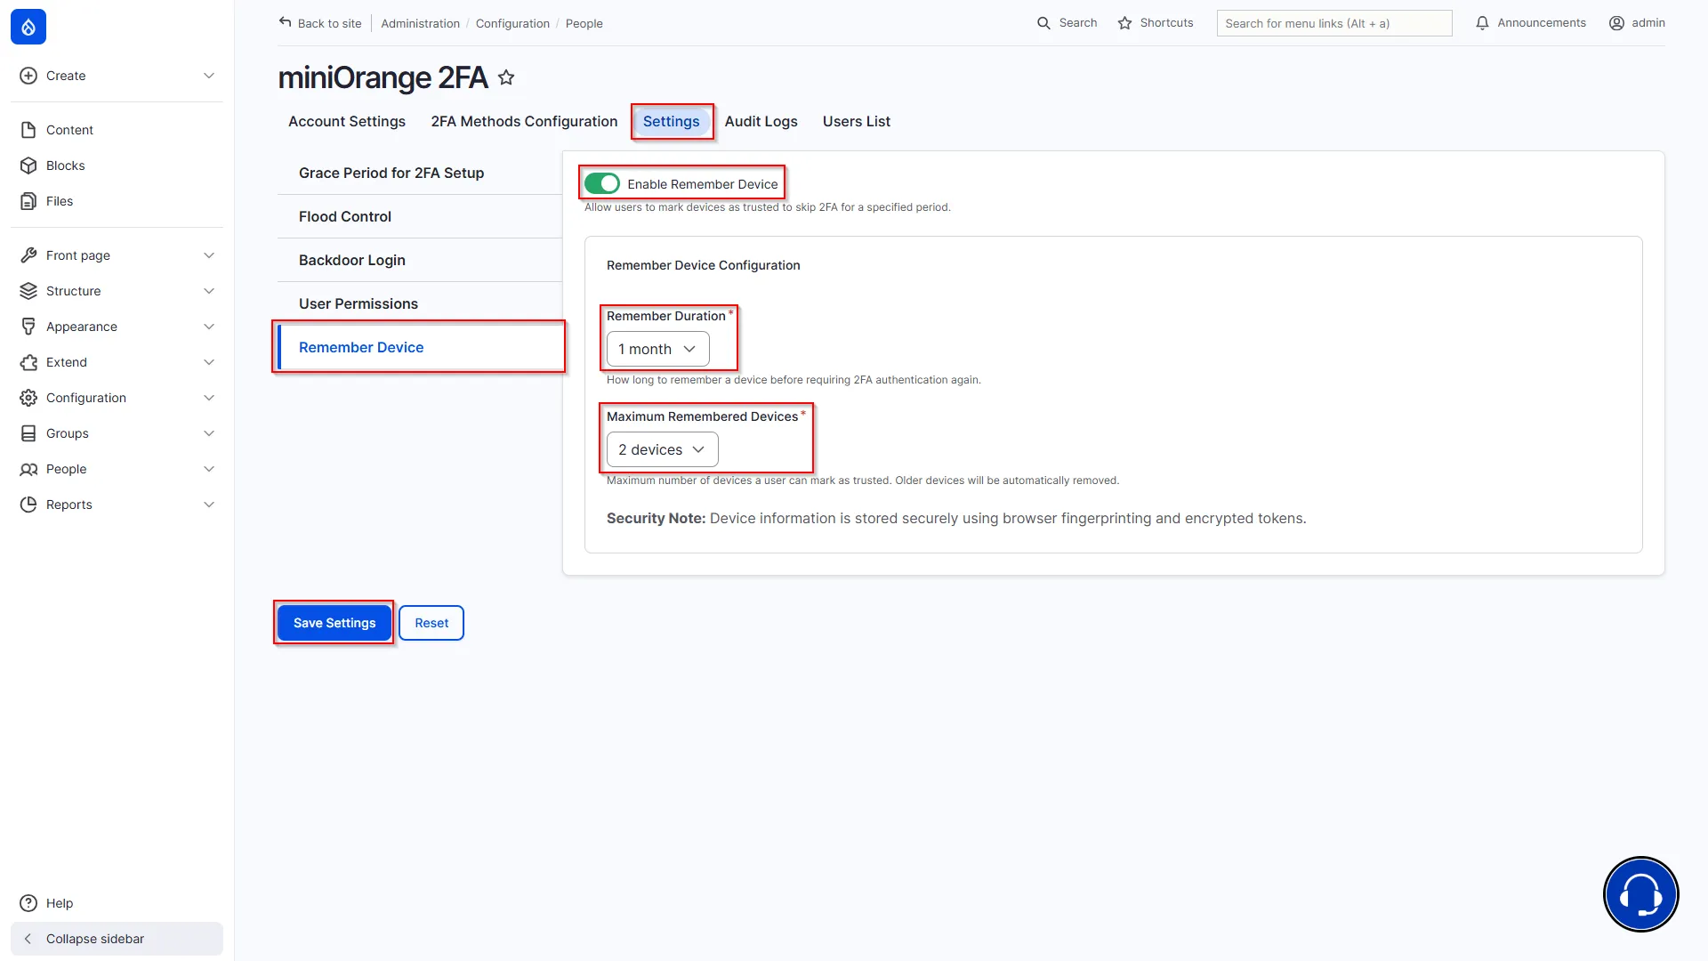Click the Reset button
The width and height of the screenshot is (1708, 961).
point(431,623)
